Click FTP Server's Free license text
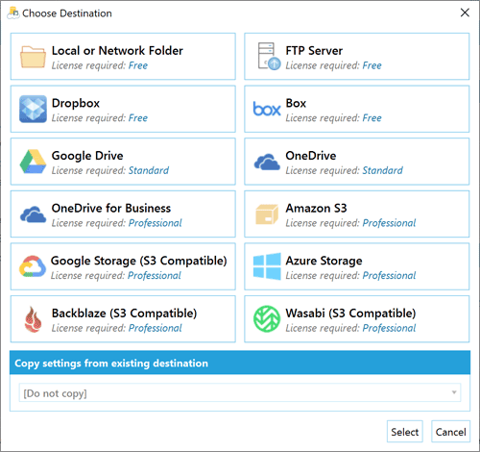 coord(372,65)
